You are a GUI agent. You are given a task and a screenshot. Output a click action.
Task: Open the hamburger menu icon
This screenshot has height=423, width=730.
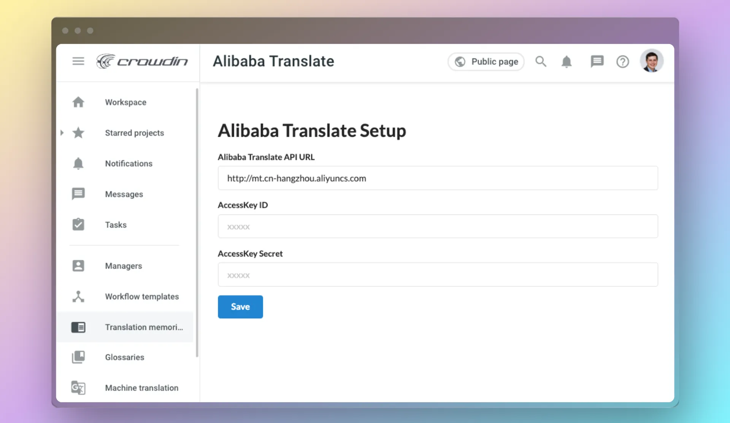pyautogui.click(x=78, y=61)
